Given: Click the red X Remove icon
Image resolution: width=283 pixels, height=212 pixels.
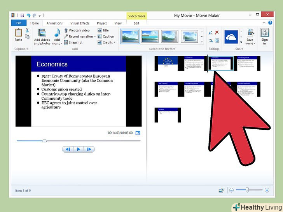Looking at the screenshot, I should coord(217,33).
